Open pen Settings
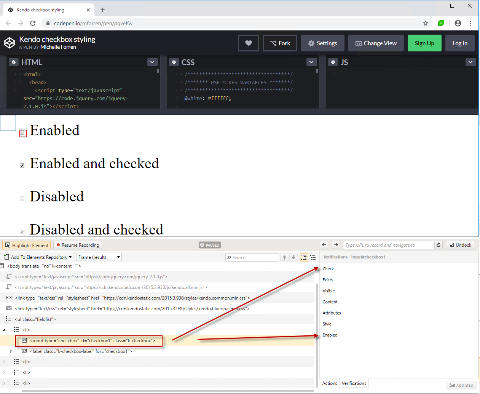480x394 pixels. point(323,43)
